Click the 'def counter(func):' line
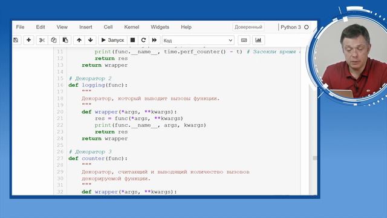This screenshot has height=218, width=387. [x=98, y=159]
